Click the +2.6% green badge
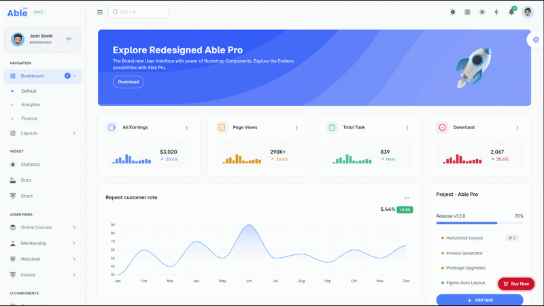This screenshot has height=306, width=544. point(405,209)
